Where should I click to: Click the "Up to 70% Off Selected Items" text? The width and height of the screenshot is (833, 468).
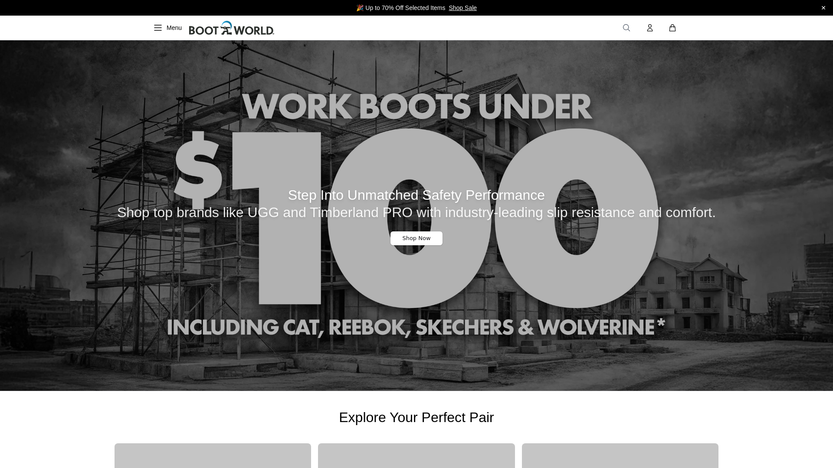click(x=405, y=8)
